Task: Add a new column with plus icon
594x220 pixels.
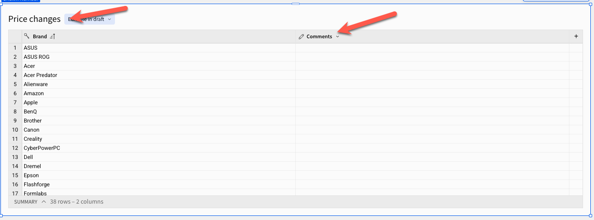Action: pos(576,36)
